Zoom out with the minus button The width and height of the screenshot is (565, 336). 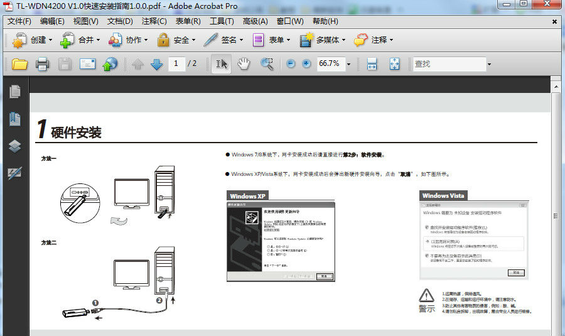291,64
